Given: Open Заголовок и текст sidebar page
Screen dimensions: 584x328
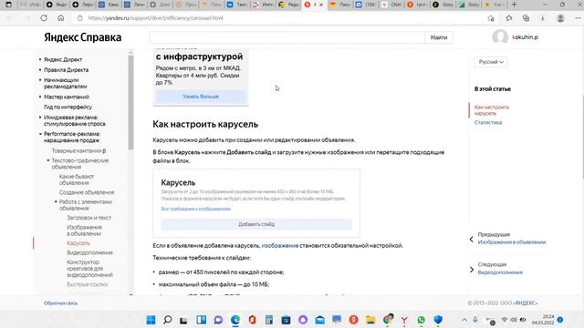Looking at the screenshot, I should (89, 218).
